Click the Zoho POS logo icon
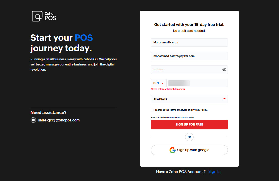 (x=37, y=16)
